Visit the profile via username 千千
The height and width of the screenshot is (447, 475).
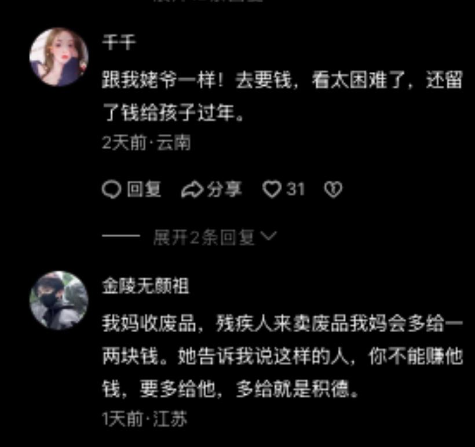coord(119,42)
